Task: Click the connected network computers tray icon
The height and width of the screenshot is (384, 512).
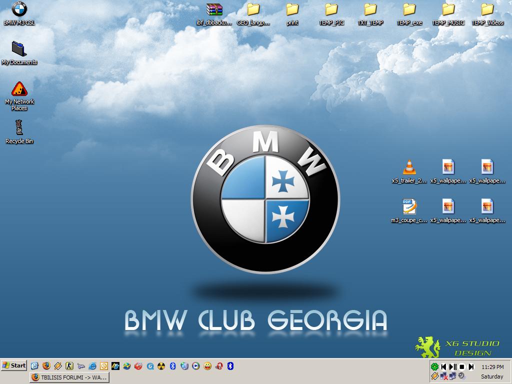Action: (452, 376)
